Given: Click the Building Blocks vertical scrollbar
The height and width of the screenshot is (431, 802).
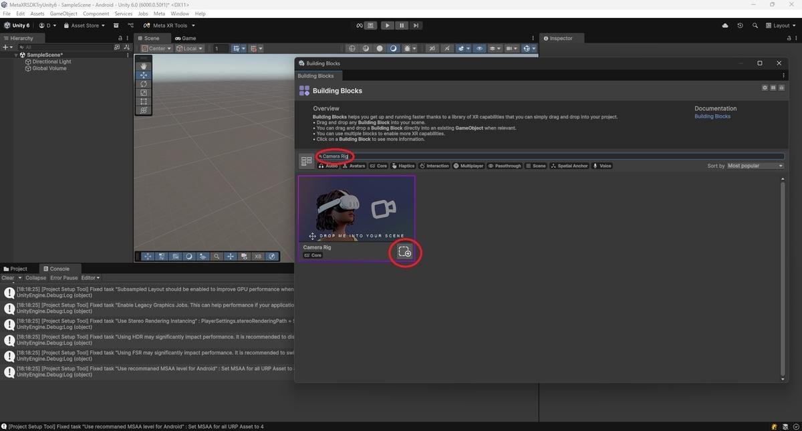Looking at the screenshot, I should coord(783,279).
